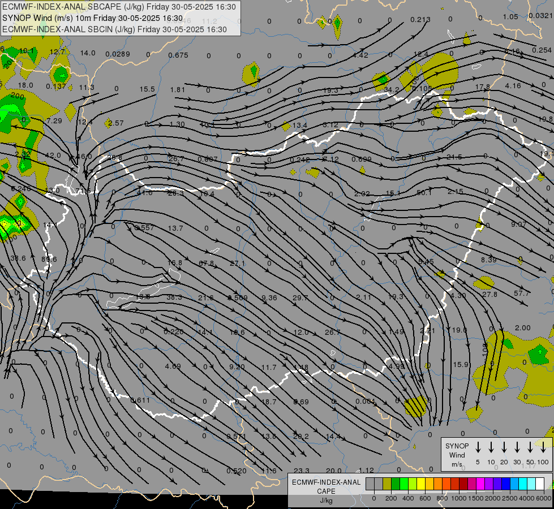This screenshot has height=509, width=554.
Task: Click the map value 0.557
Action: [x=144, y=227]
